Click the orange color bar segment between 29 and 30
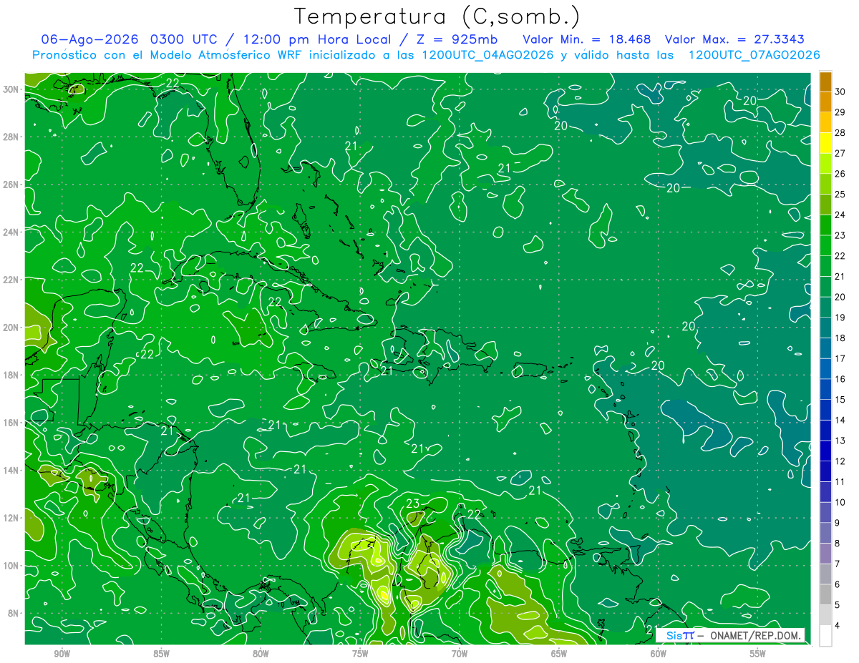 click(825, 102)
